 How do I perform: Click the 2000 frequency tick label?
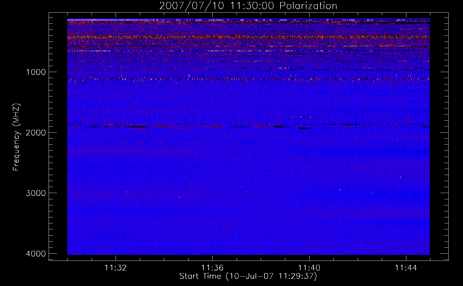click(36, 133)
